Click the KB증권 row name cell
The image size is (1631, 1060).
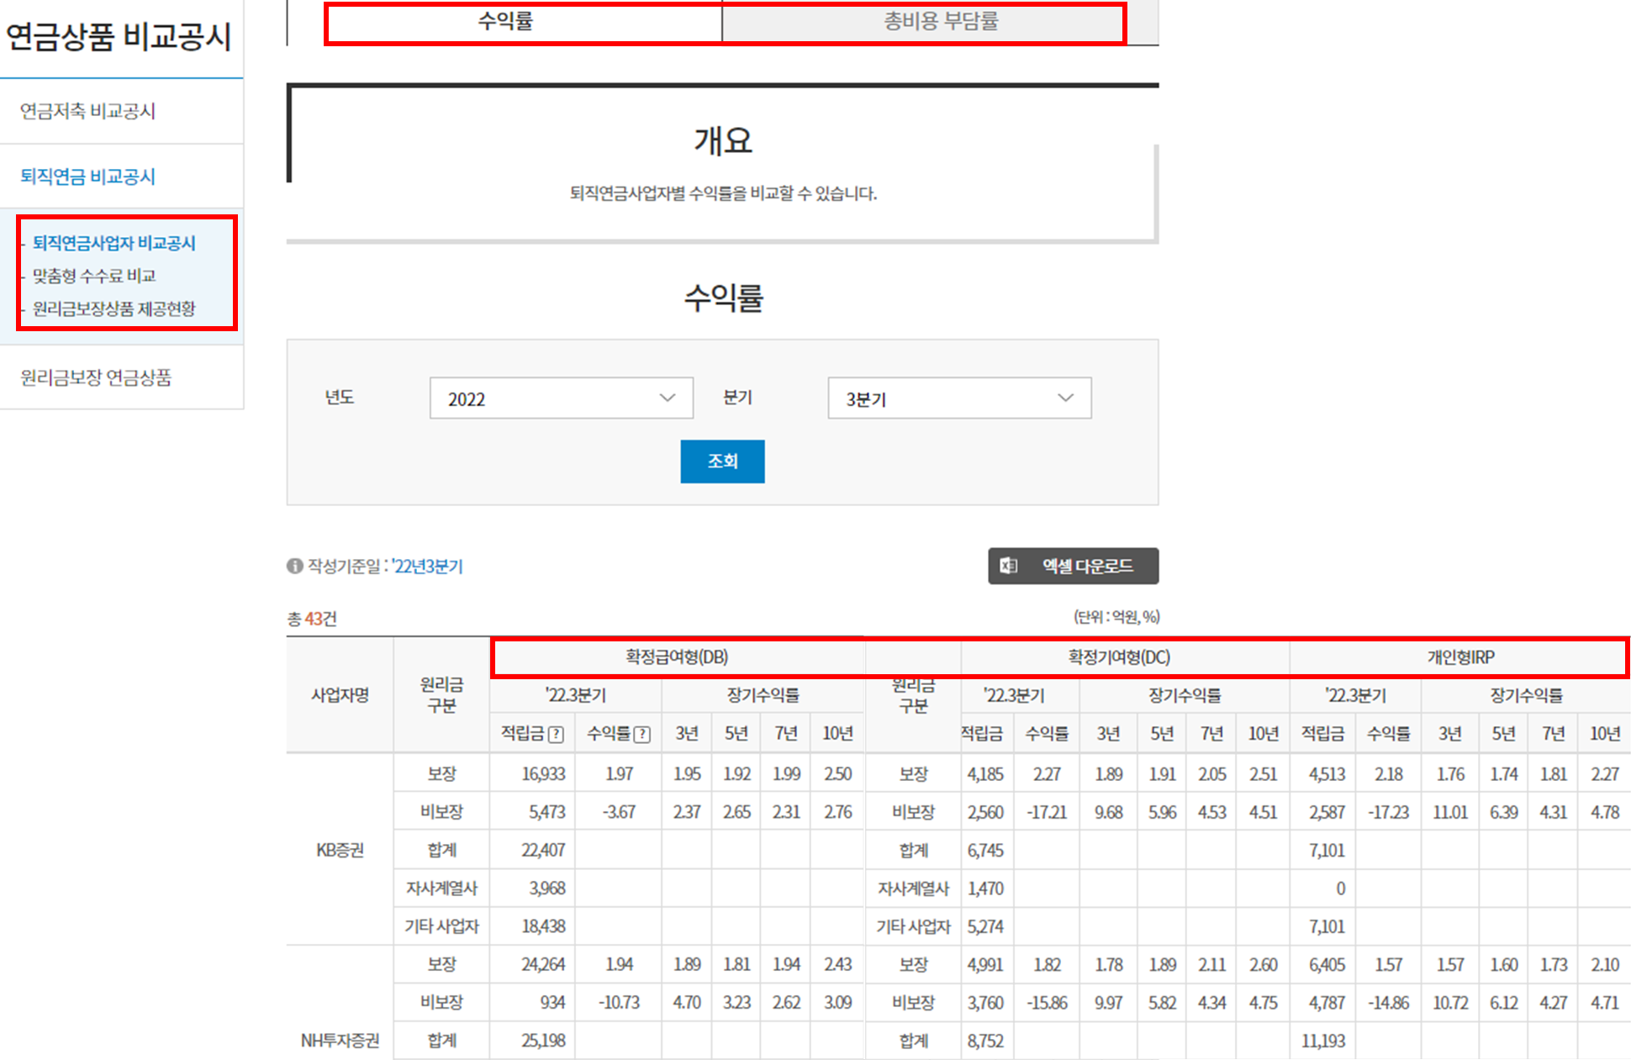pyautogui.click(x=340, y=850)
